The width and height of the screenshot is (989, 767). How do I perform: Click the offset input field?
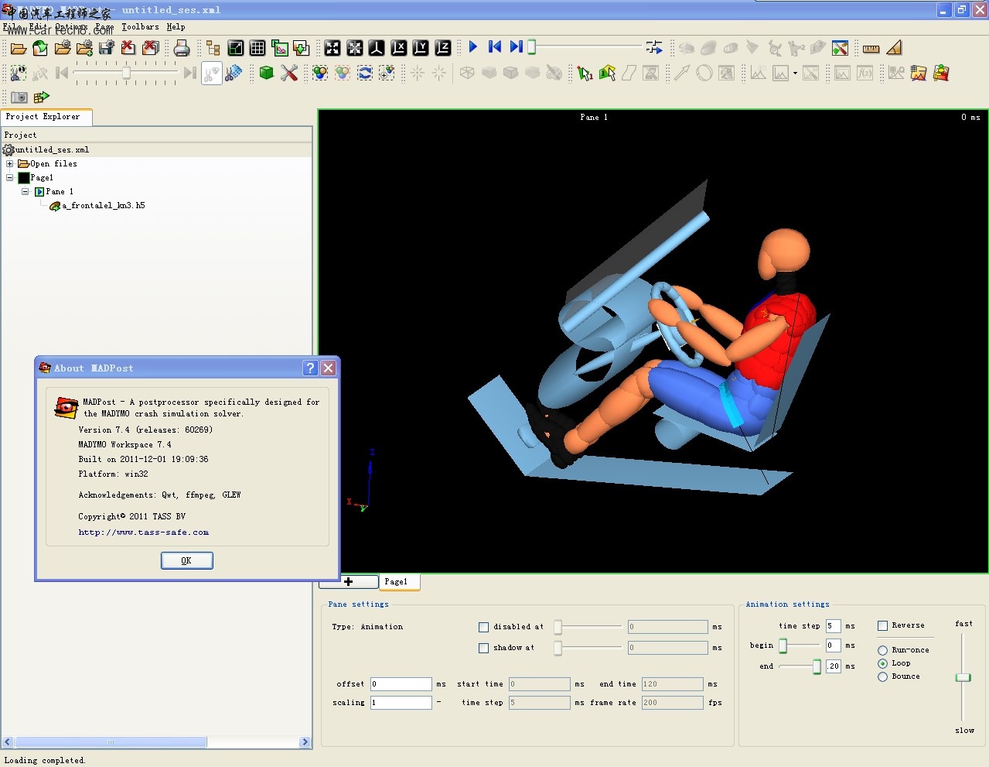(401, 684)
